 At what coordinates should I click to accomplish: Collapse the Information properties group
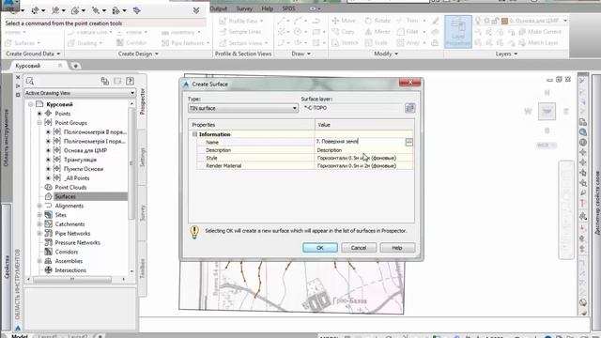[x=194, y=134]
